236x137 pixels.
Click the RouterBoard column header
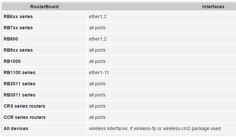tap(44, 7)
